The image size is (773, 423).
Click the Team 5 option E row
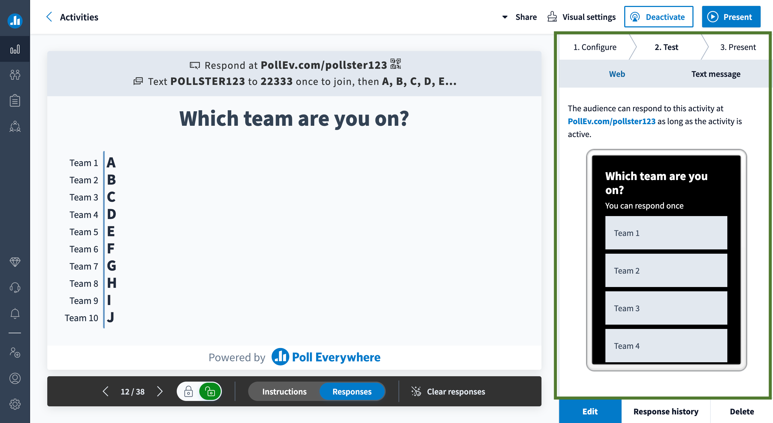[92, 232]
